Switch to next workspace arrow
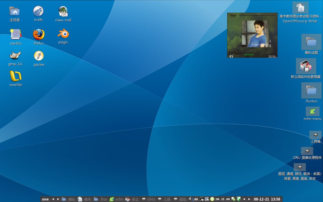The image size is (323, 202). pos(58,199)
